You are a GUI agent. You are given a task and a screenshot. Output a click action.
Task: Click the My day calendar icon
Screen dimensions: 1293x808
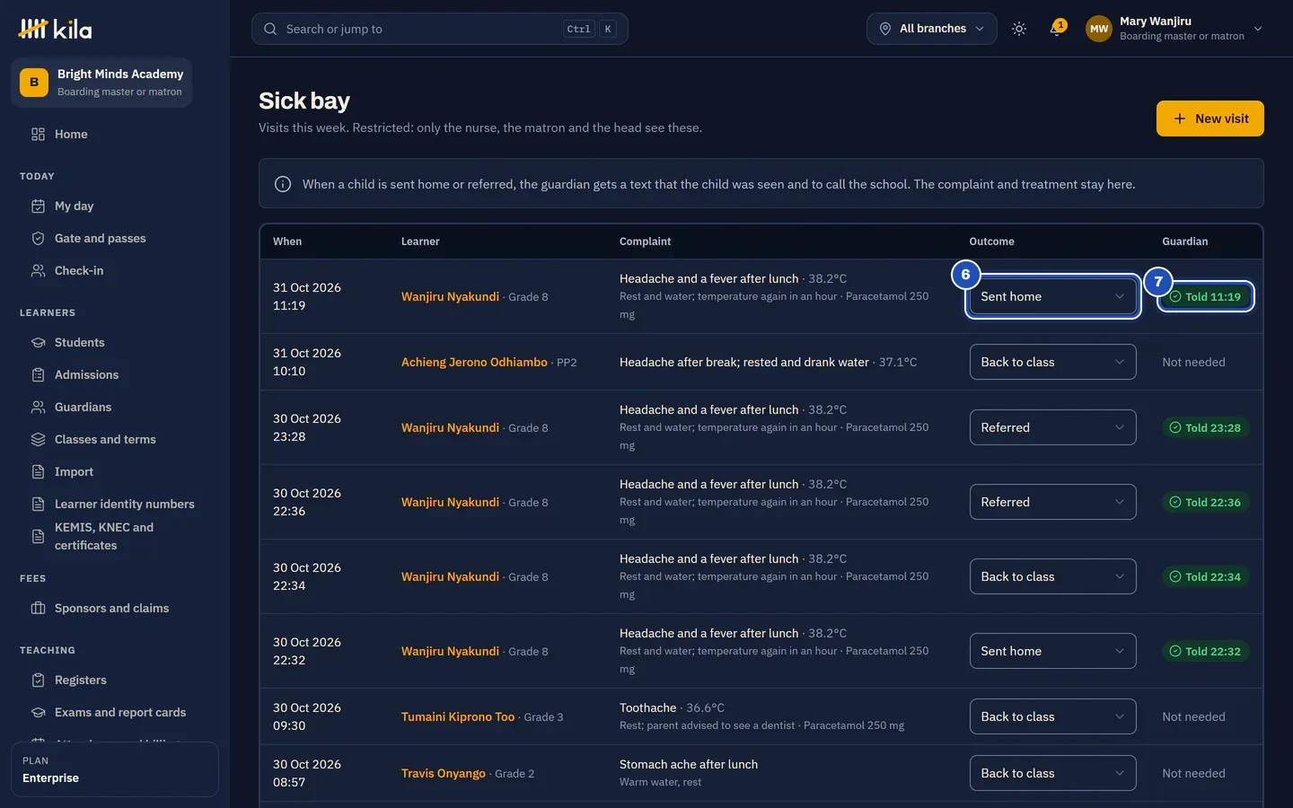tap(38, 206)
